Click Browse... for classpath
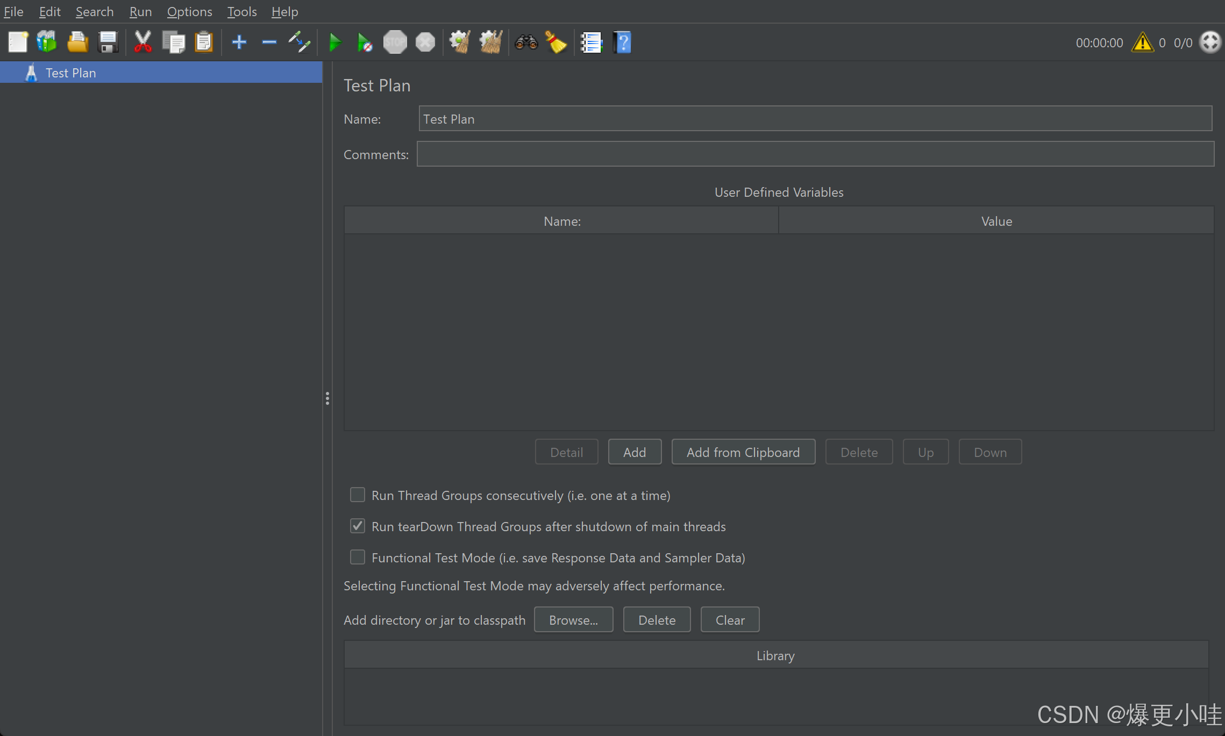Image resolution: width=1225 pixels, height=736 pixels. click(x=573, y=620)
